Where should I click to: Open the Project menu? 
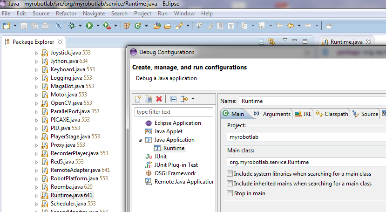142,14
